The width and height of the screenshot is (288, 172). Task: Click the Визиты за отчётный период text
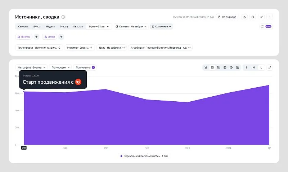(x=194, y=17)
